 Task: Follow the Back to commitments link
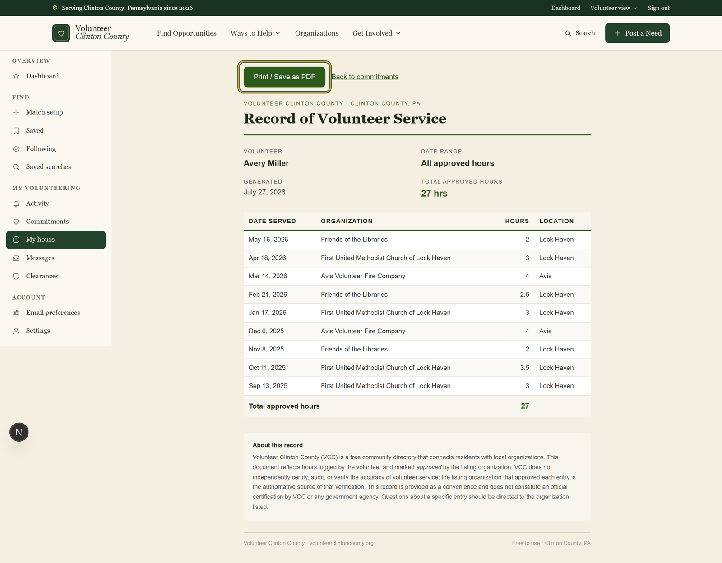point(365,77)
